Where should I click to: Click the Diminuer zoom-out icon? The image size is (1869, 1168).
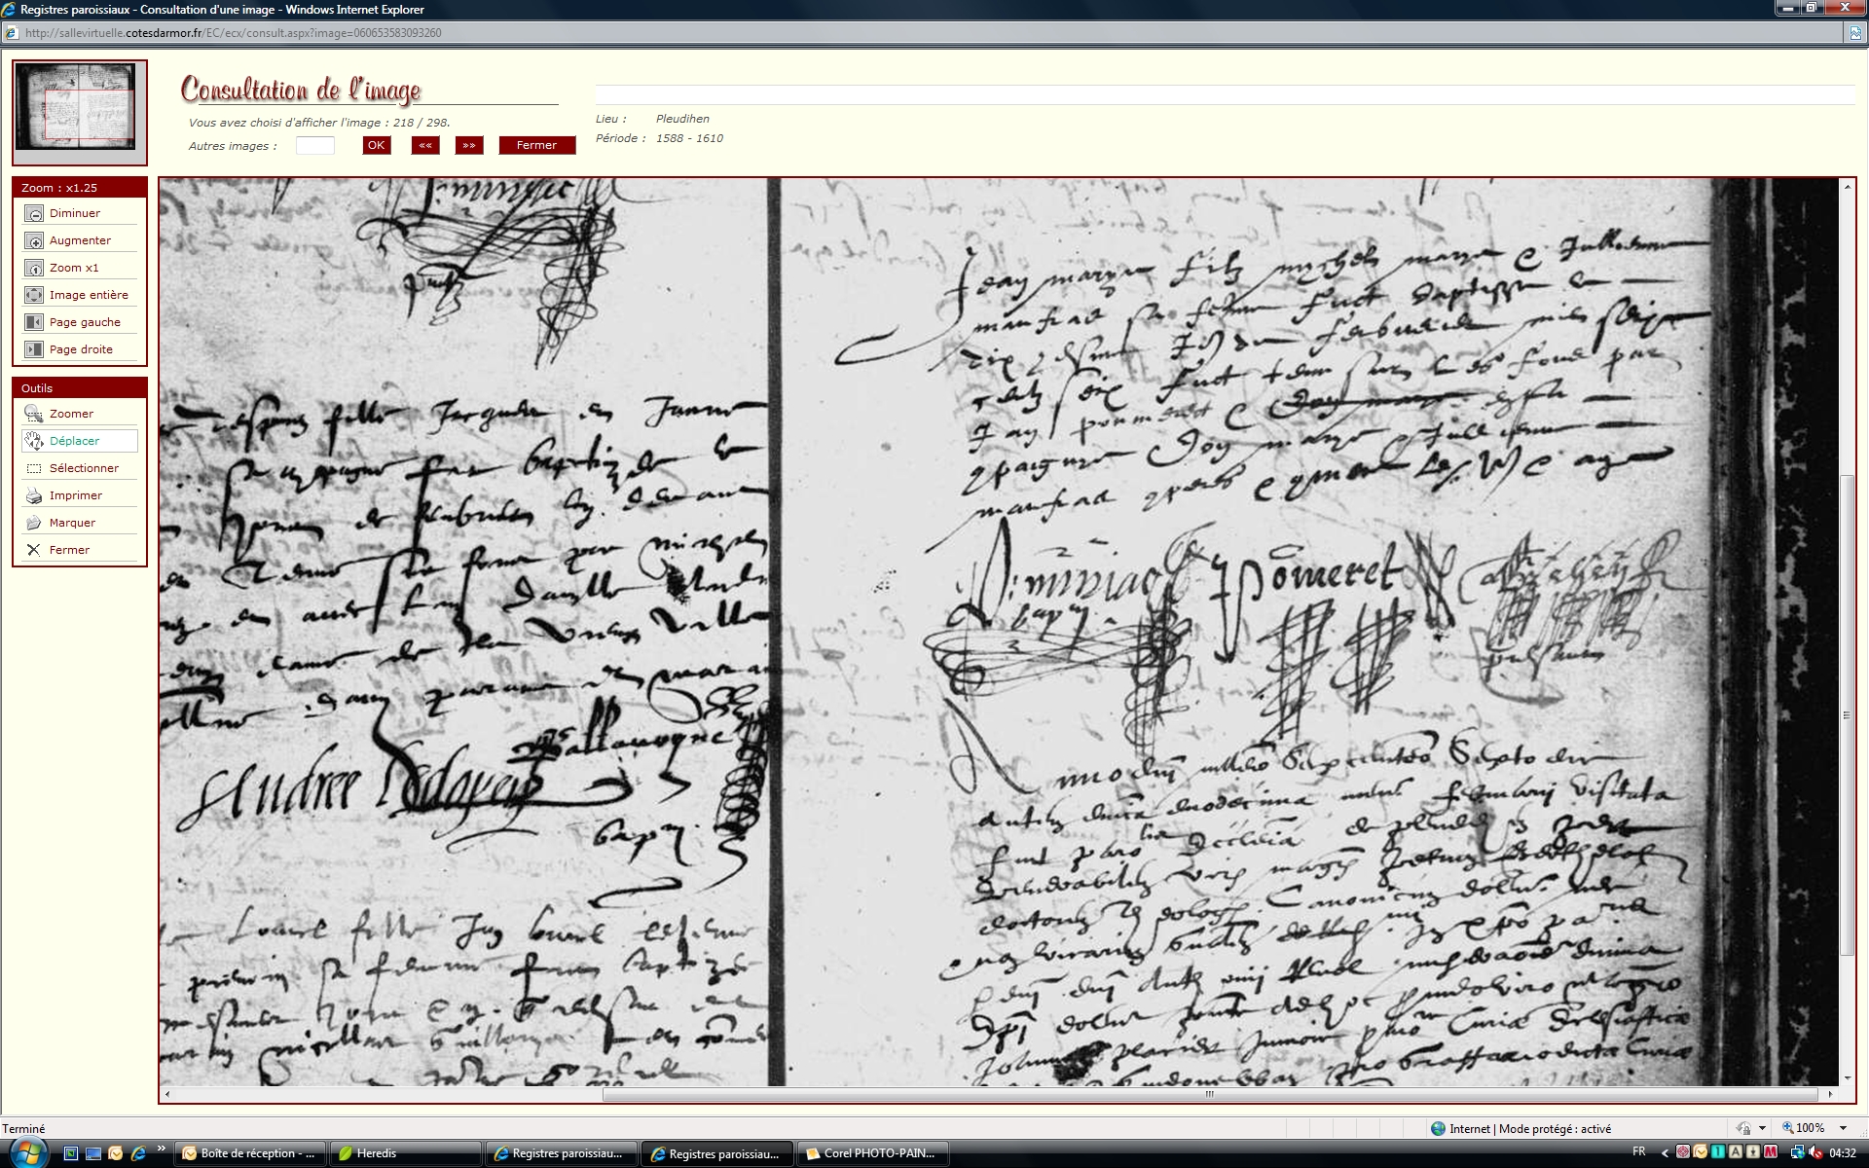(34, 213)
